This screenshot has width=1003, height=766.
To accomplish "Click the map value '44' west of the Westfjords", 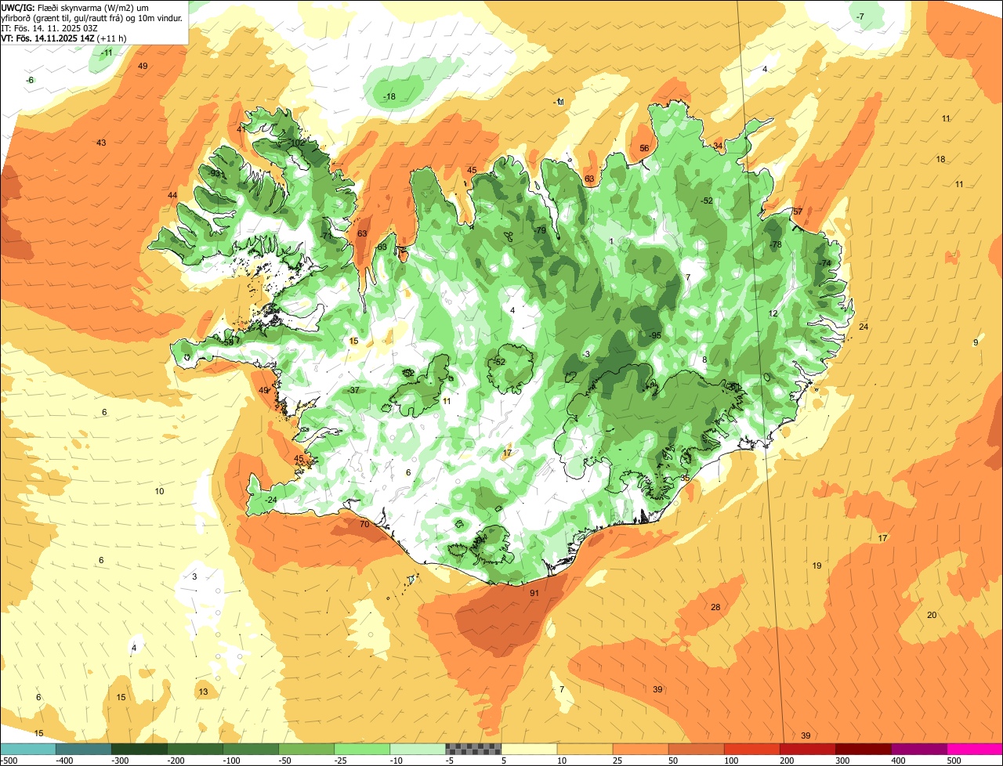I will (172, 195).
